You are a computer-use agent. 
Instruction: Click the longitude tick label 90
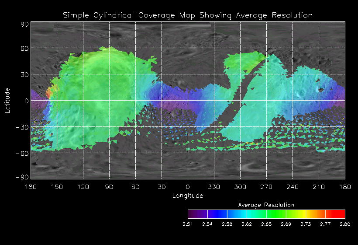[109, 187]
